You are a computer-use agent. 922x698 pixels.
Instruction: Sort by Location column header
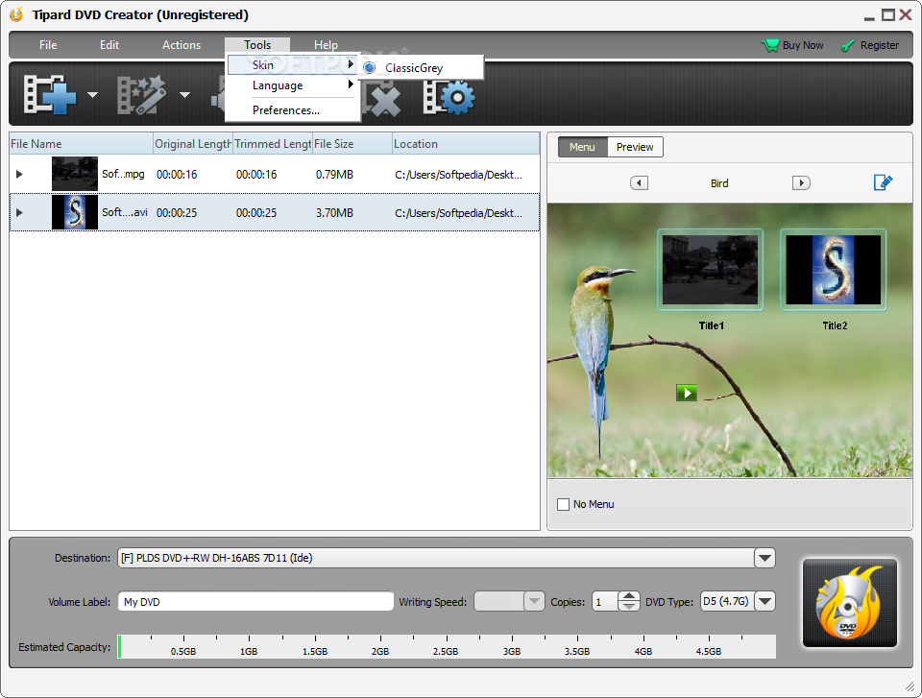click(466, 143)
